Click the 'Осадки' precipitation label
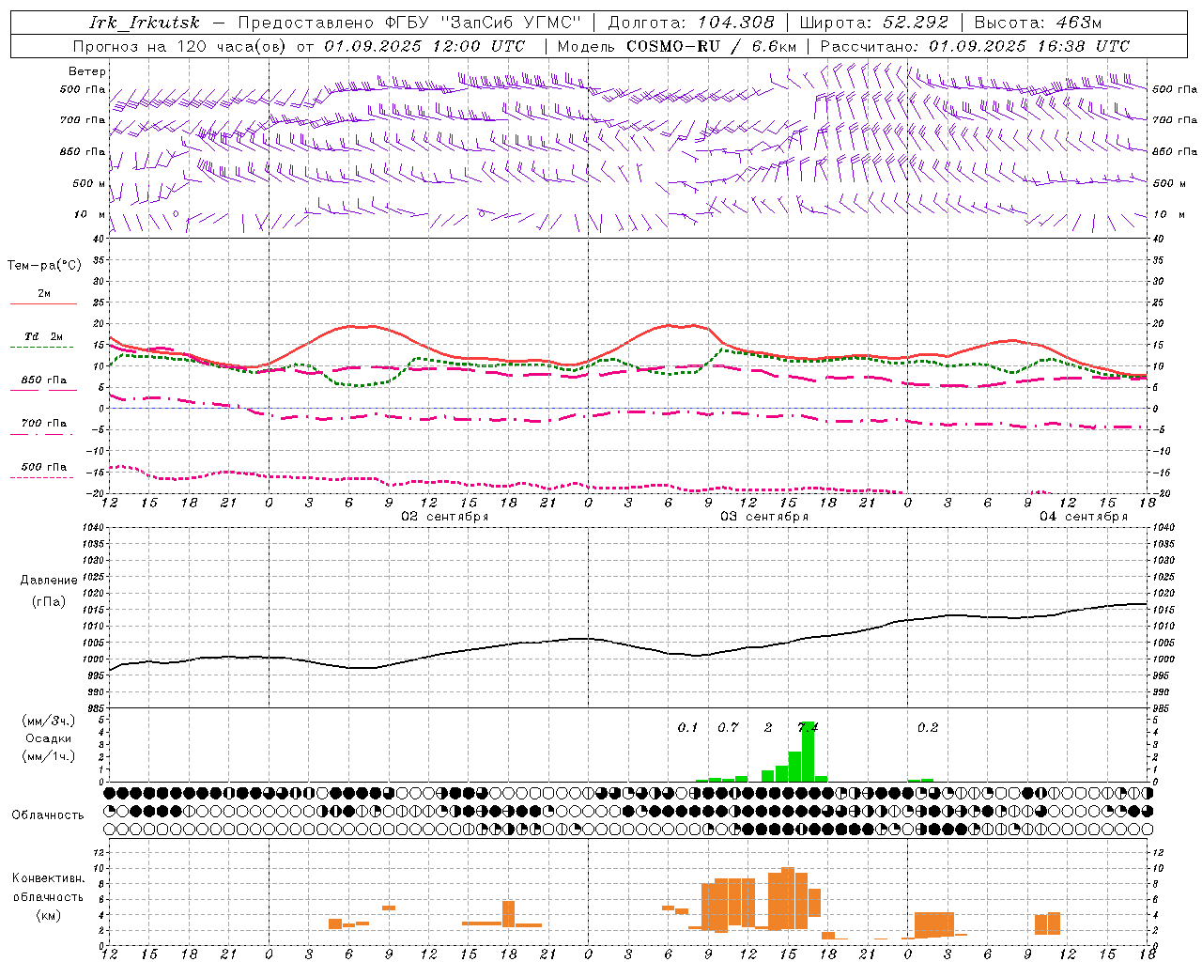This screenshot has width=1202, height=962. (x=49, y=738)
